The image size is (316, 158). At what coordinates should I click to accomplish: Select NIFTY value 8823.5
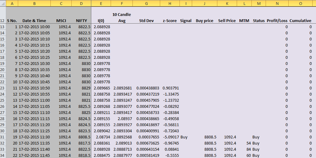pos(81,131)
